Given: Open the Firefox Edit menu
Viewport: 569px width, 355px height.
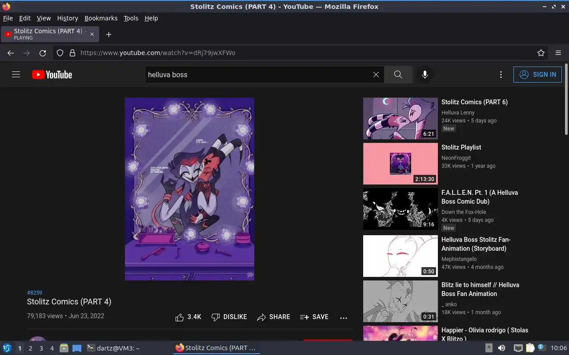Looking at the screenshot, I should coord(25,18).
